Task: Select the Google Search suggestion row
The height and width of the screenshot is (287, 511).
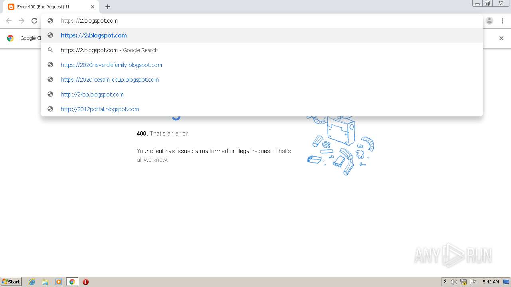Action: click(262, 50)
